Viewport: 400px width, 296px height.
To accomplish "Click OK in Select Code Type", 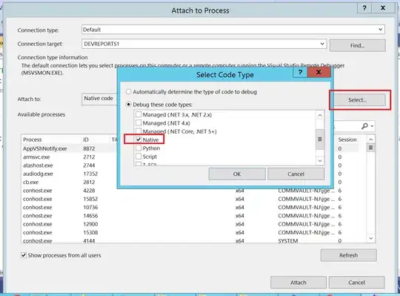I will click(237, 174).
